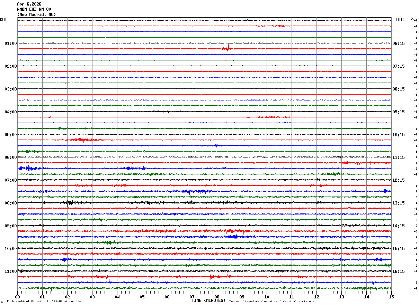The height and width of the screenshot is (306, 419).
Task: Click minute "10" on the time axis
Action: pos(267,297)
